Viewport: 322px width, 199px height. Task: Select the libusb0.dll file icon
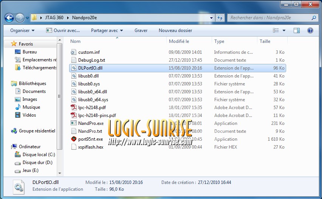[74, 76]
